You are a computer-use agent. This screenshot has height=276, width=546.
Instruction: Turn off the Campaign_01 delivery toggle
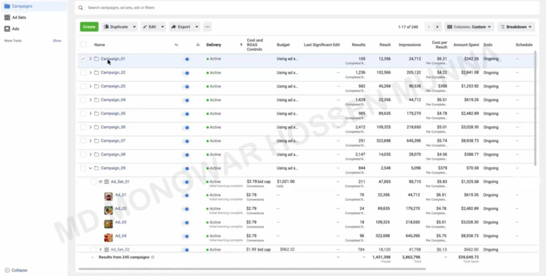click(186, 59)
